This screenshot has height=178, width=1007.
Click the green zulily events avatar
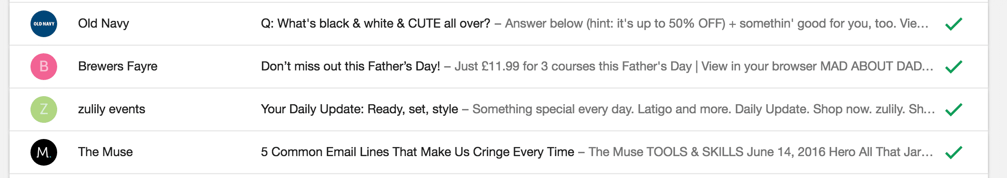tap(44, 109)
